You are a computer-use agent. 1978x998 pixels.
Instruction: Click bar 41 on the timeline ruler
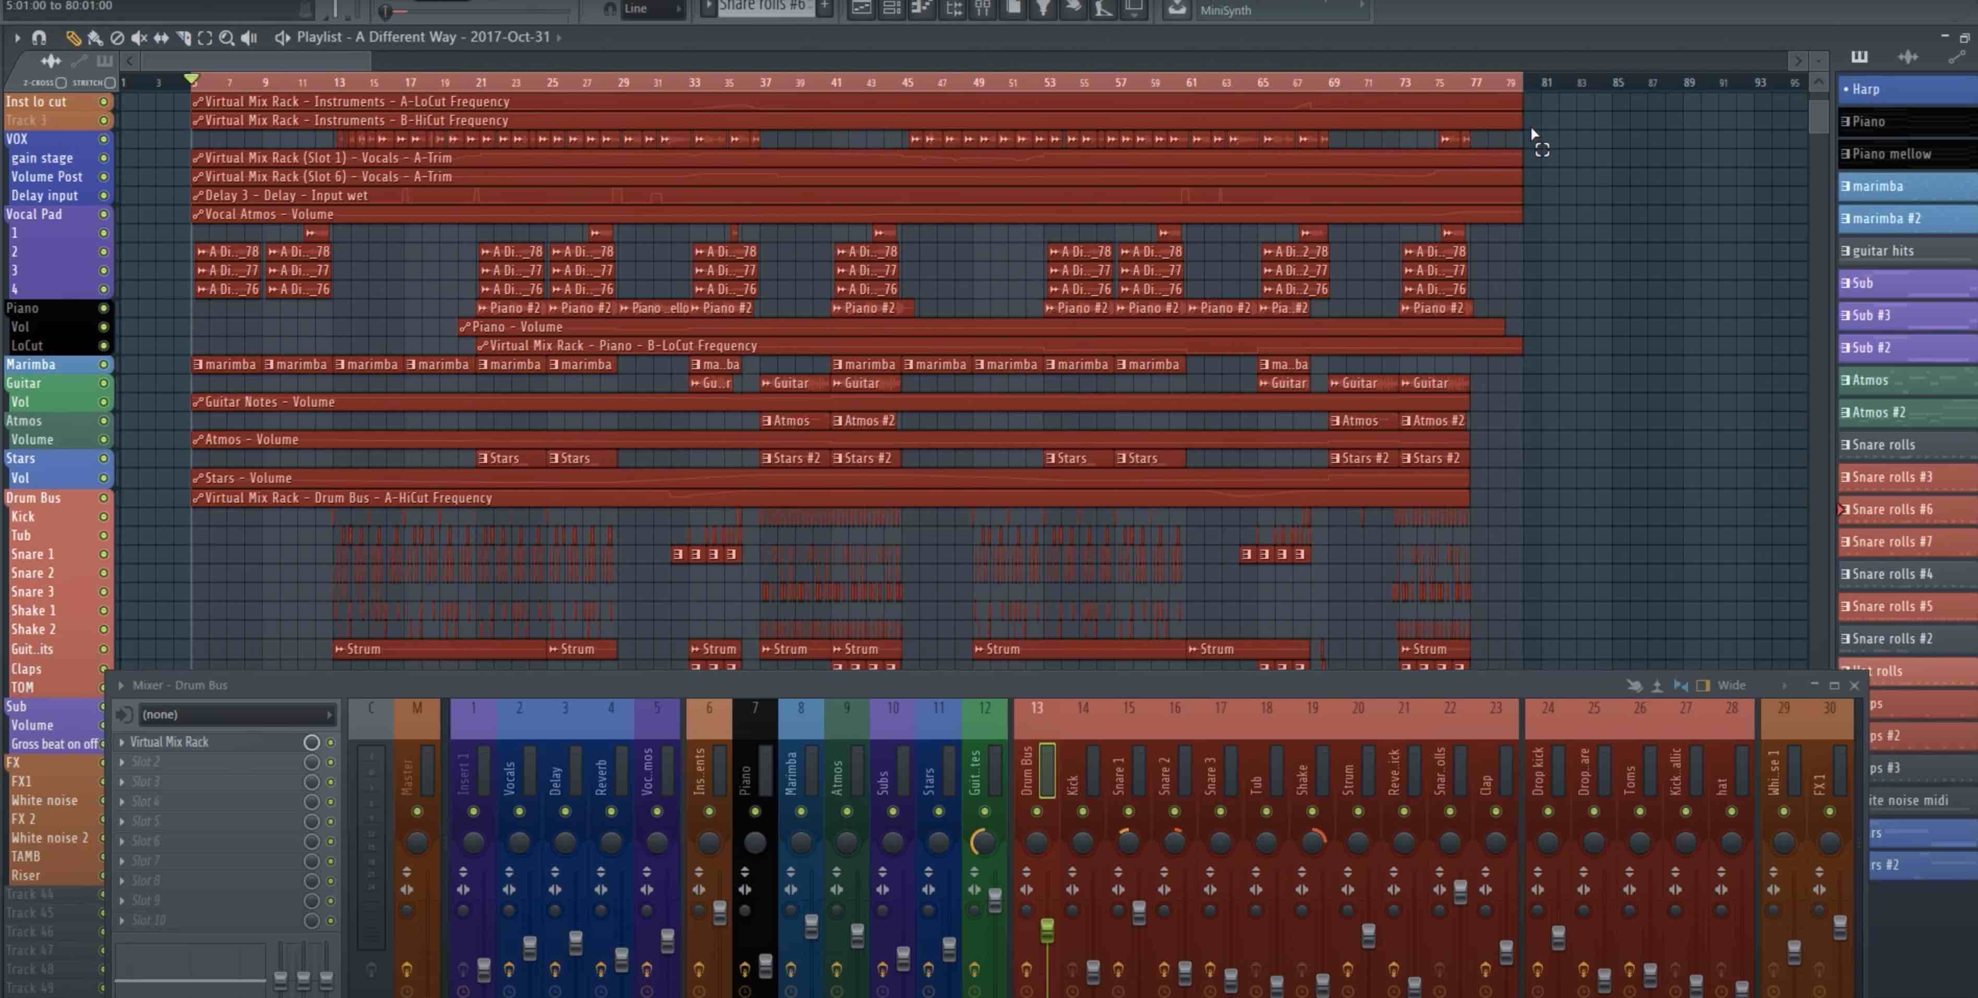[836, 83]
